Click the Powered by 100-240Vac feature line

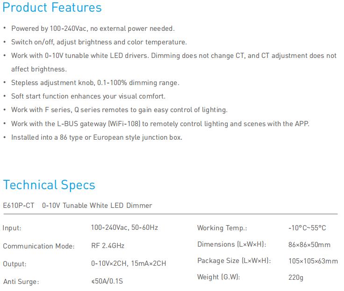pyautogui.click(x=93, y=28)
